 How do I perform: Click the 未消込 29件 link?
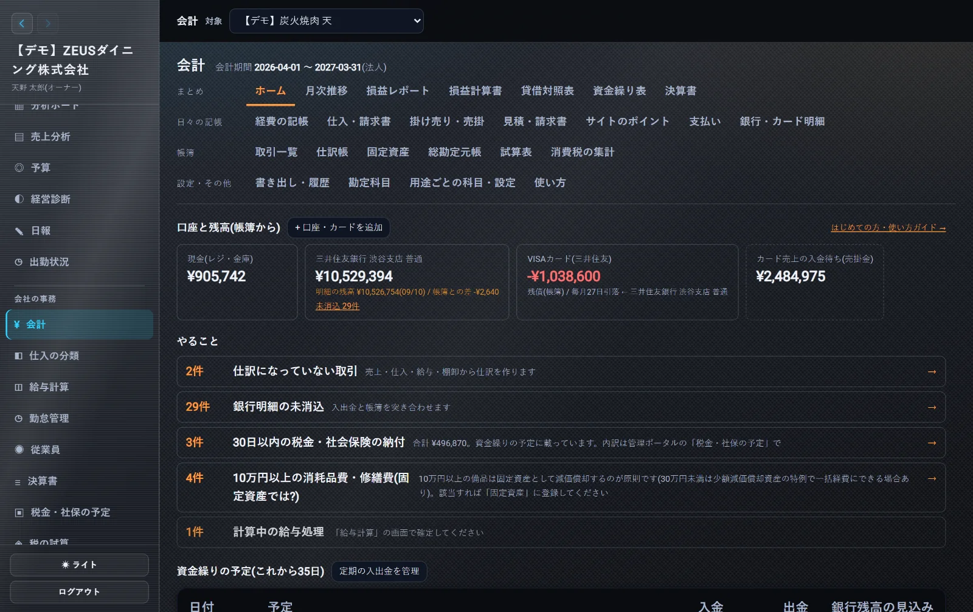coord(338,306)
